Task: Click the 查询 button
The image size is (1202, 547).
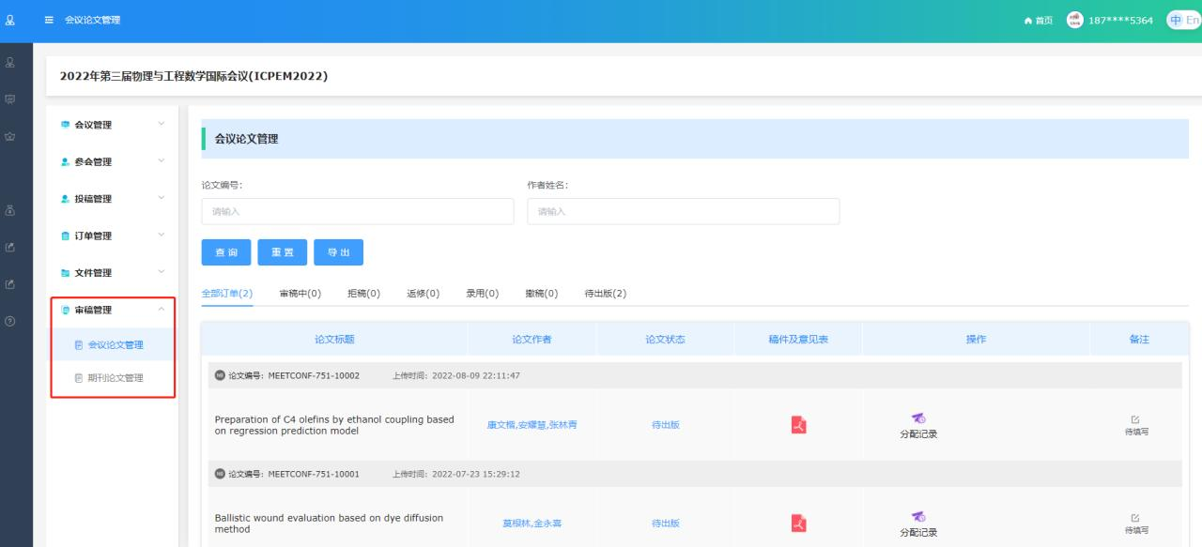Action: pos(226,252)
